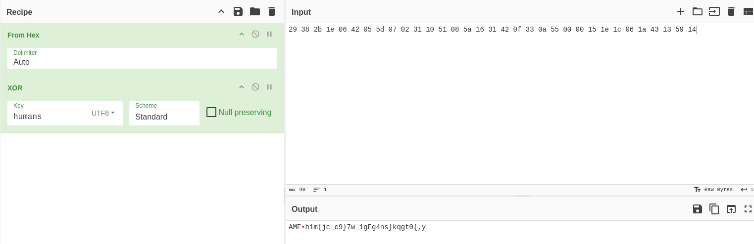Replace input with output
Image resolution: width=754 pixels, height=244 pixels.
(x=731, y=209)
